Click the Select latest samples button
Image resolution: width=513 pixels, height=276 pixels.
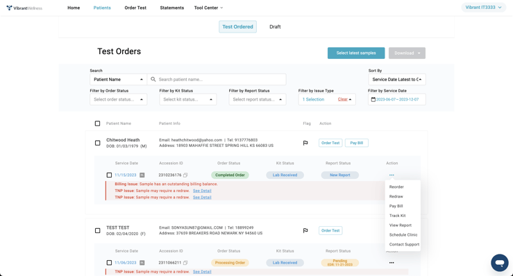[356, 53]
